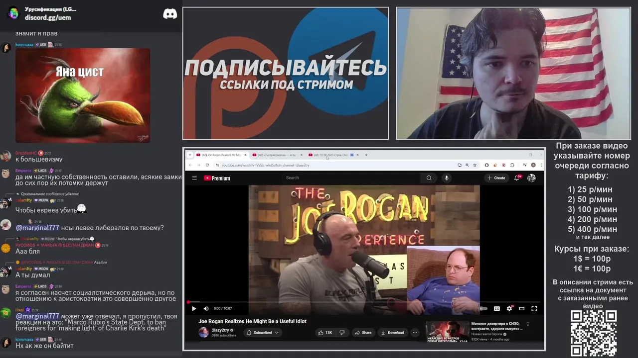The height and width of the screenshot is (358, 638).
Task: Close the Joe Rogan Realizes browser tab
Action: 245,155
